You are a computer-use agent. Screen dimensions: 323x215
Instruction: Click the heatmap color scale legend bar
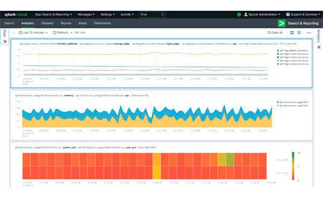(293, 166)
